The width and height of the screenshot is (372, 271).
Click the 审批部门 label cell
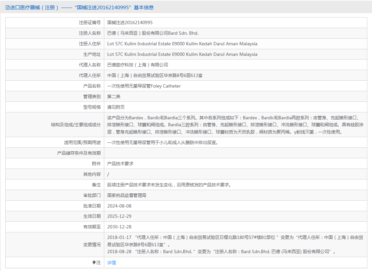(55, 195)
